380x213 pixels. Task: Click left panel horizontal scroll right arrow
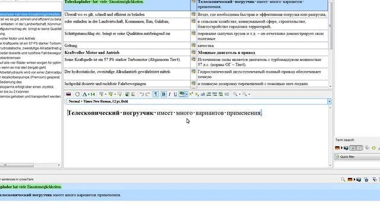coord(59,165)
